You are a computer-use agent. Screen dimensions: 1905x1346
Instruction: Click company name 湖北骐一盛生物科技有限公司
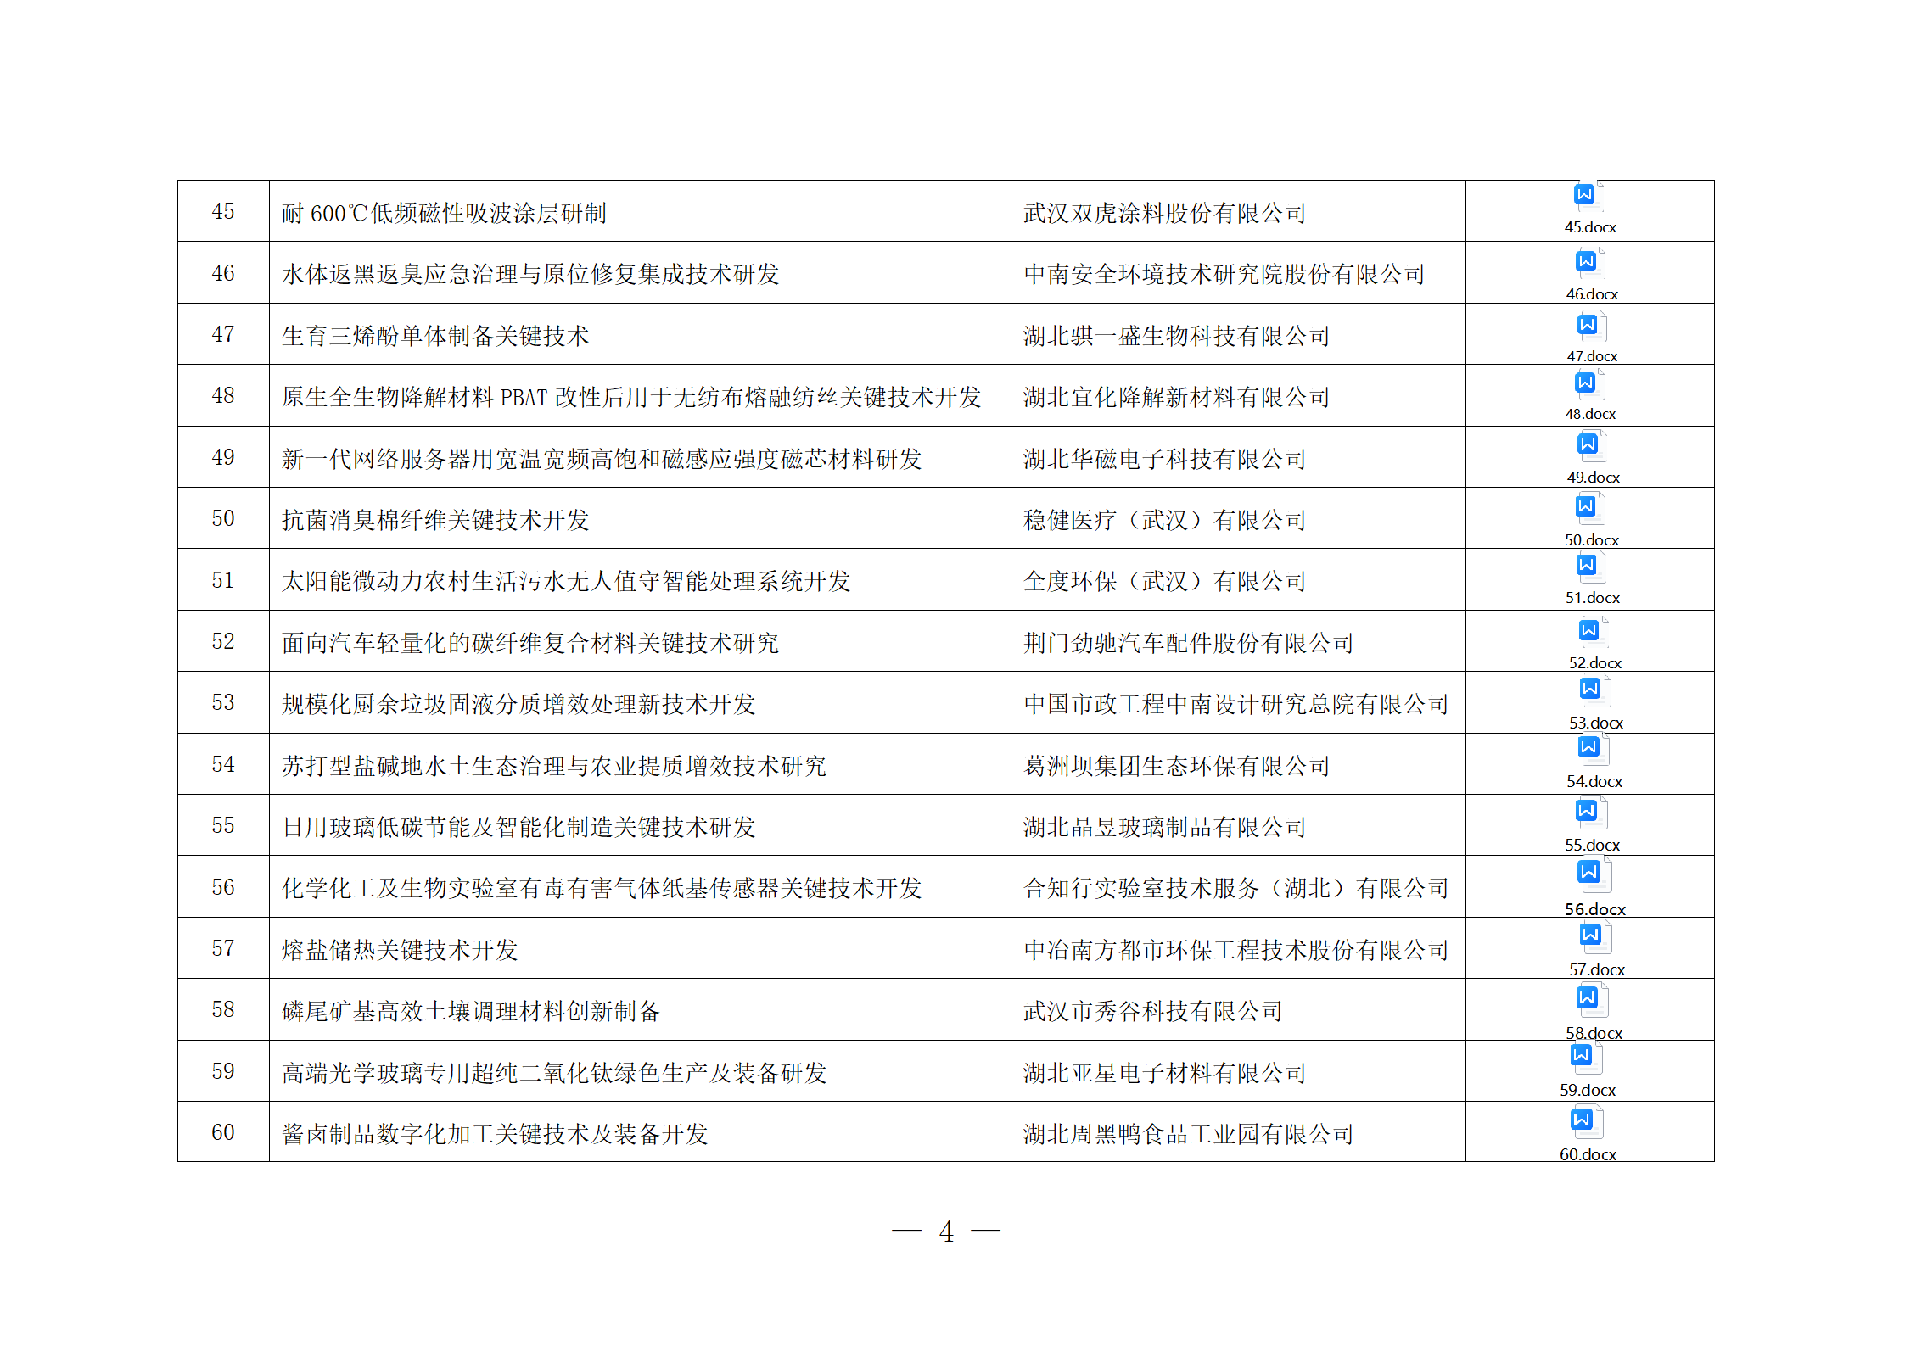click(1177, 336)
